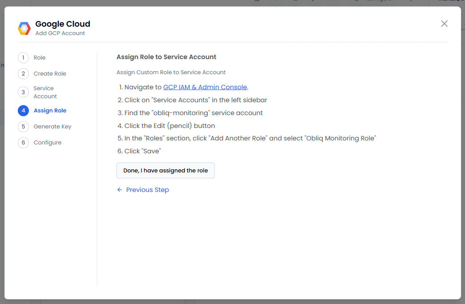Image resolution: width=465 pixels, height=304 pixels.
Task: Return via the Previous Step link
Action: pyautogui.click(x=147, y=190)
